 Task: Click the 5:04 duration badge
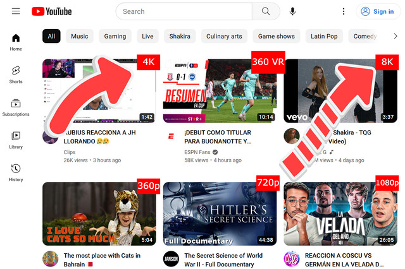coord(147,240)
